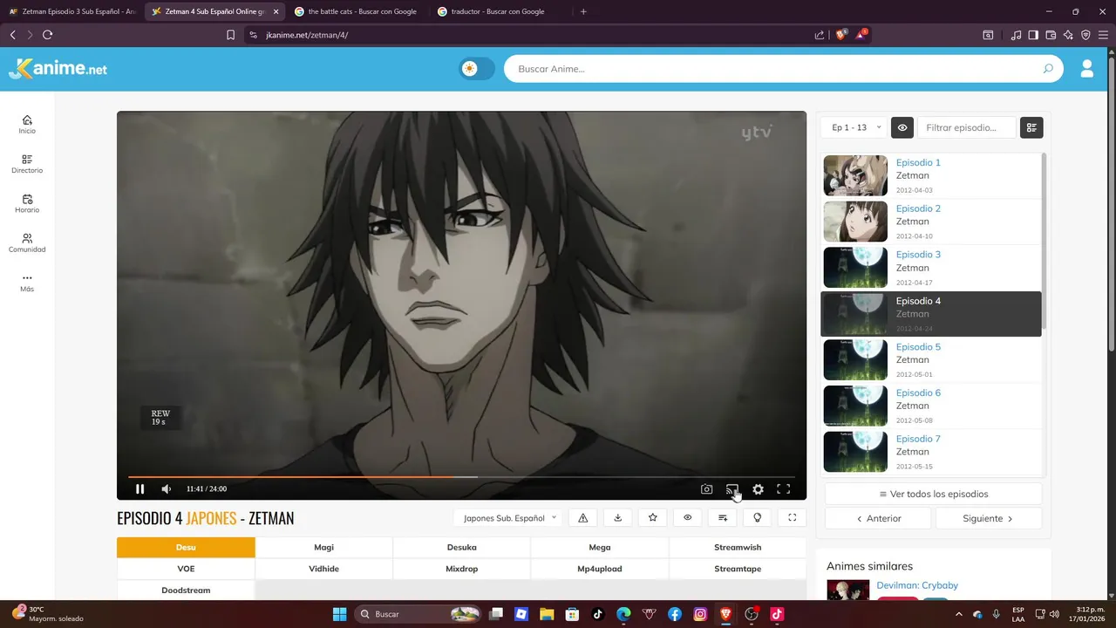Cast the video using the cast icon

click(x=732, y=489)
